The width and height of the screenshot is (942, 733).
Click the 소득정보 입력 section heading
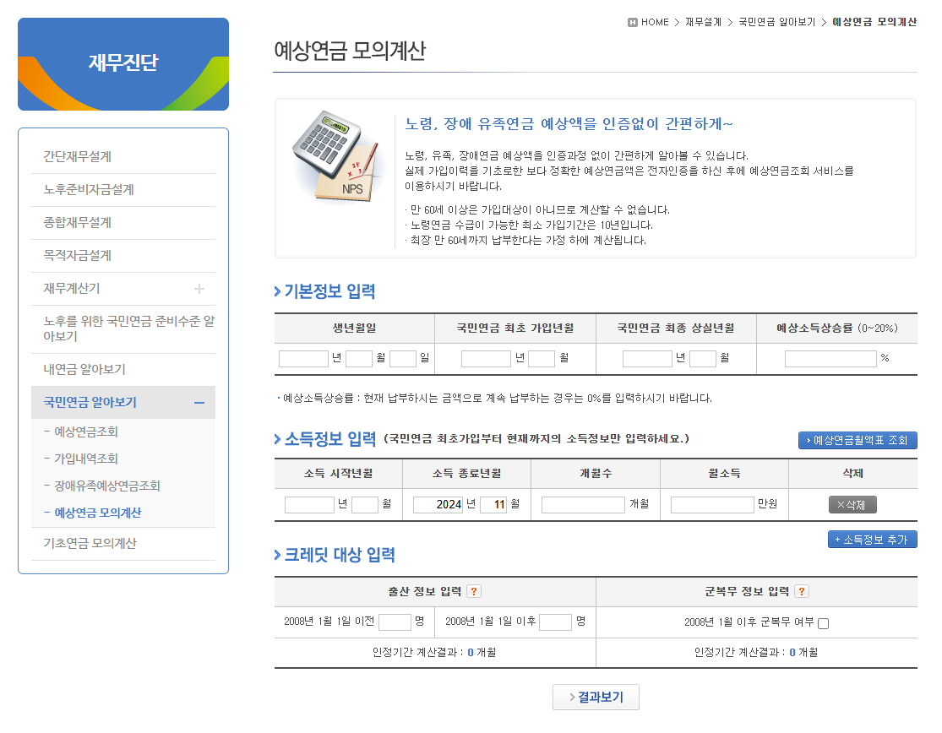(x=329, y=439)
